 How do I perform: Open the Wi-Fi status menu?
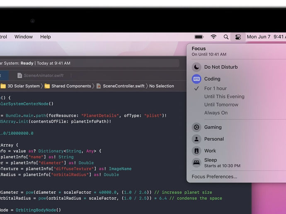(x=213, y=37)
